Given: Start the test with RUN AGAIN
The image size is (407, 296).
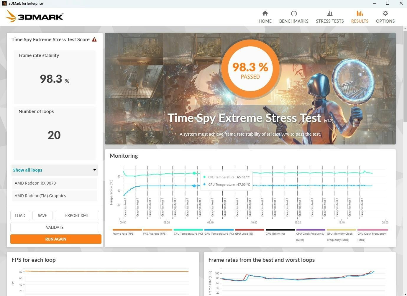Looking at the screenshot, I should 56,239.
